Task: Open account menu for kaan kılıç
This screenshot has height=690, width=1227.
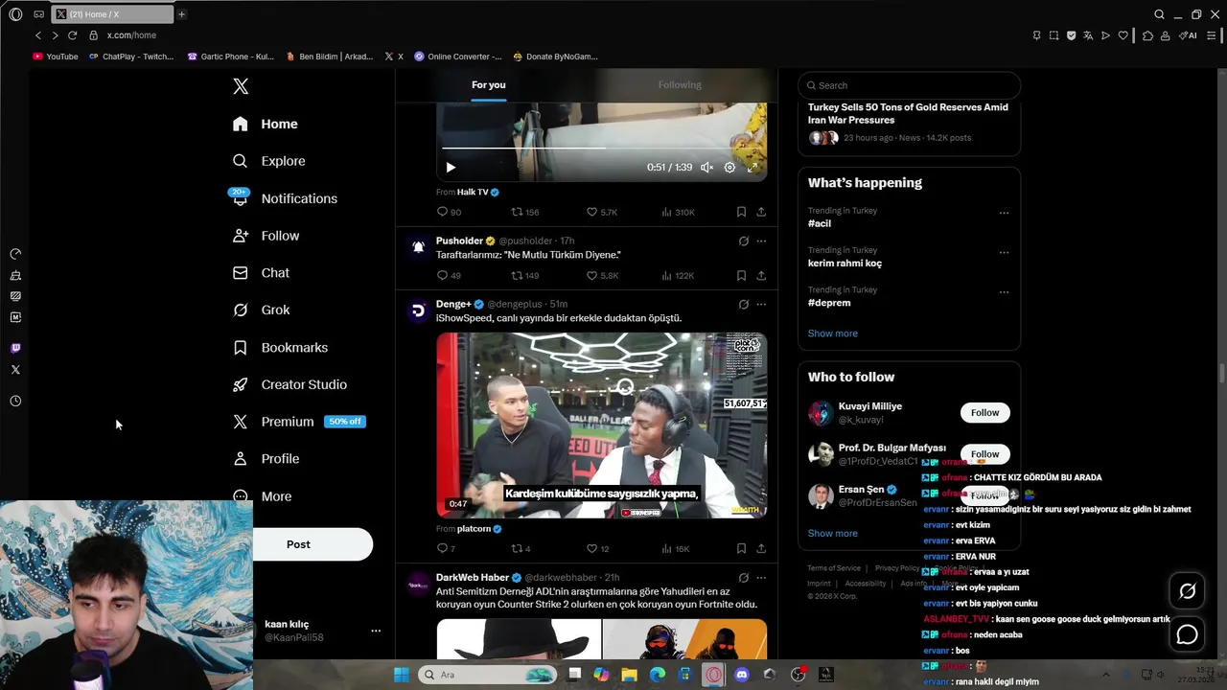Action: (376, 631)
